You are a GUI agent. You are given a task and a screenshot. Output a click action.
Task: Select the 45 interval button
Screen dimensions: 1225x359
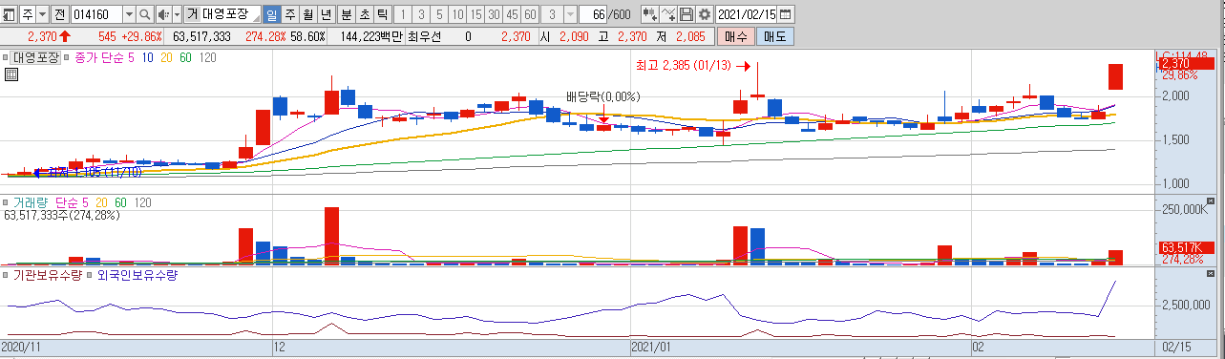[512, 14]
